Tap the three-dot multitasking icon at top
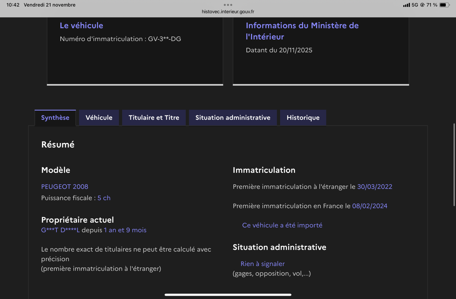 click(x=228, y=5)
